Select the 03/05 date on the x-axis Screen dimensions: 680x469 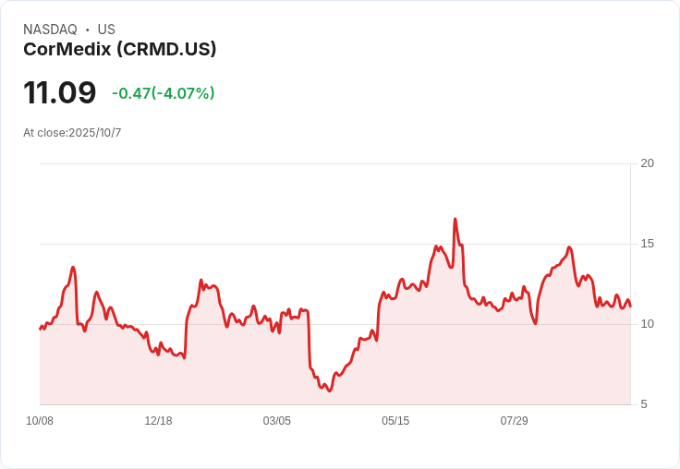(x=276, y=421)
